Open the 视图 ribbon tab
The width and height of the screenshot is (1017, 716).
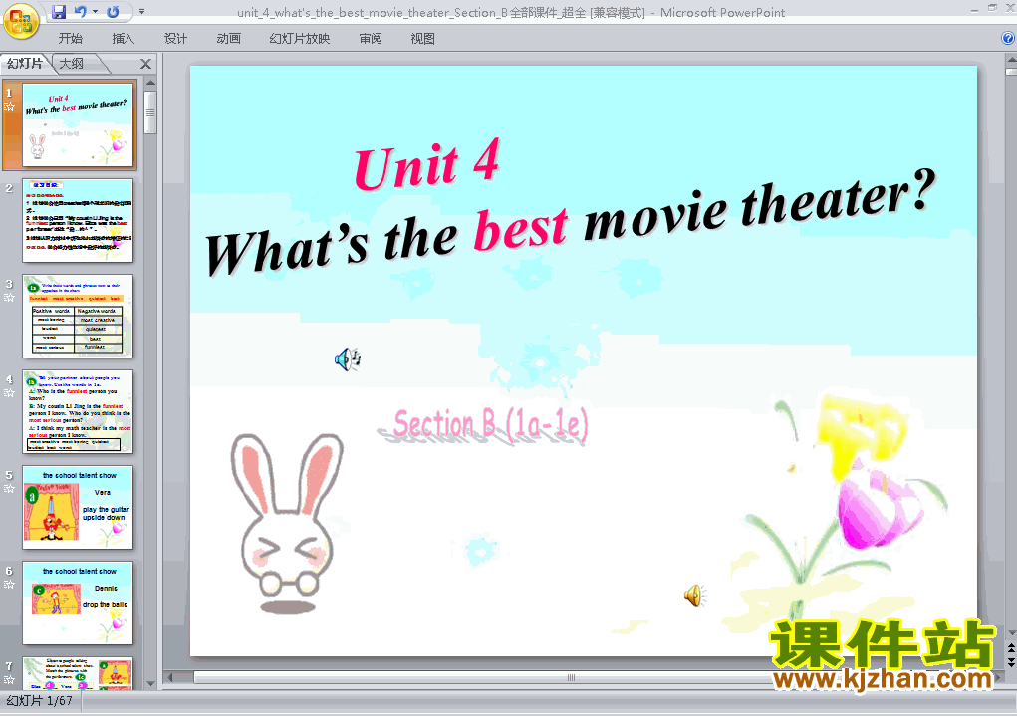click(x=423, y=39)
